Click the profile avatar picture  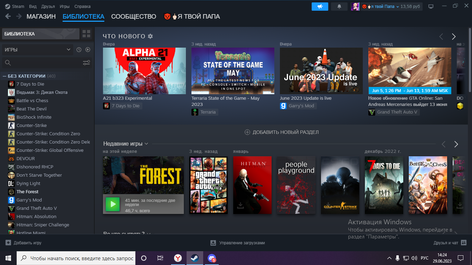(355, 7)
